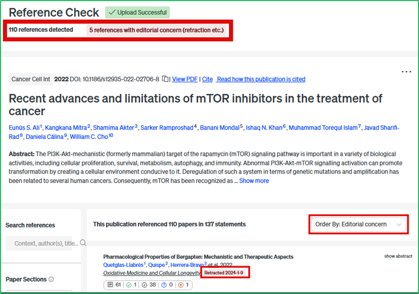Image resolution: width=419 pixels, height=294 pixels.
Task: Click the Paper Sections info icon
Action: tap(51, 279)
